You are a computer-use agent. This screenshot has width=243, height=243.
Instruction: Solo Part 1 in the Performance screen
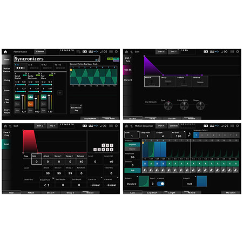[17, 110]
